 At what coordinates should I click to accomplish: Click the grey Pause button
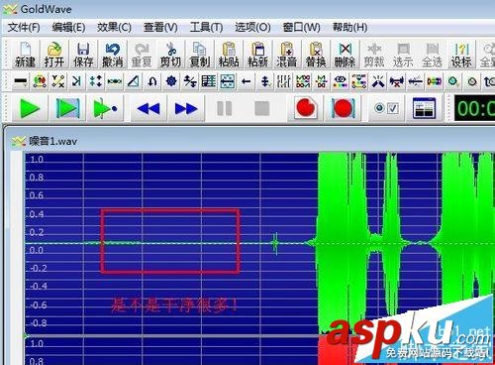(x=225, y=108)
